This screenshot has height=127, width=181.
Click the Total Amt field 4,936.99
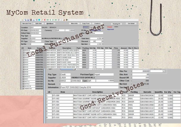click(x=97, y=38)
